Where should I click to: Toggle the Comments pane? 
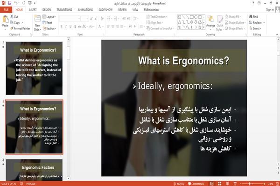point(196,184)
